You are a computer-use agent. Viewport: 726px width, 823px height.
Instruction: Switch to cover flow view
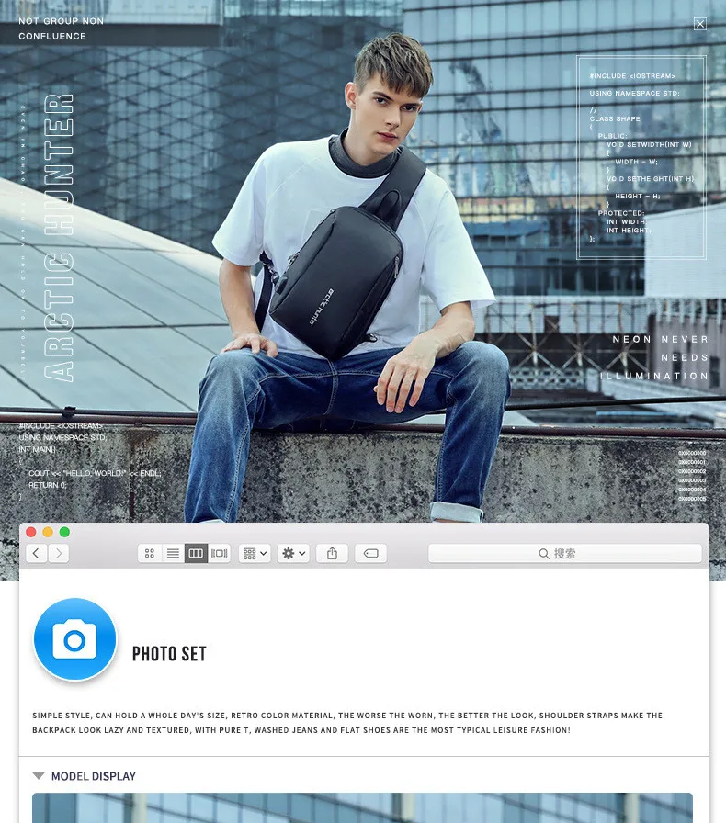pyautogui.click(x=220, y=553)
